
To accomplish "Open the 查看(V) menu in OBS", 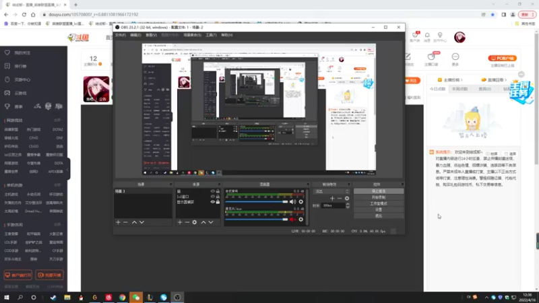I will click(151, 35).
